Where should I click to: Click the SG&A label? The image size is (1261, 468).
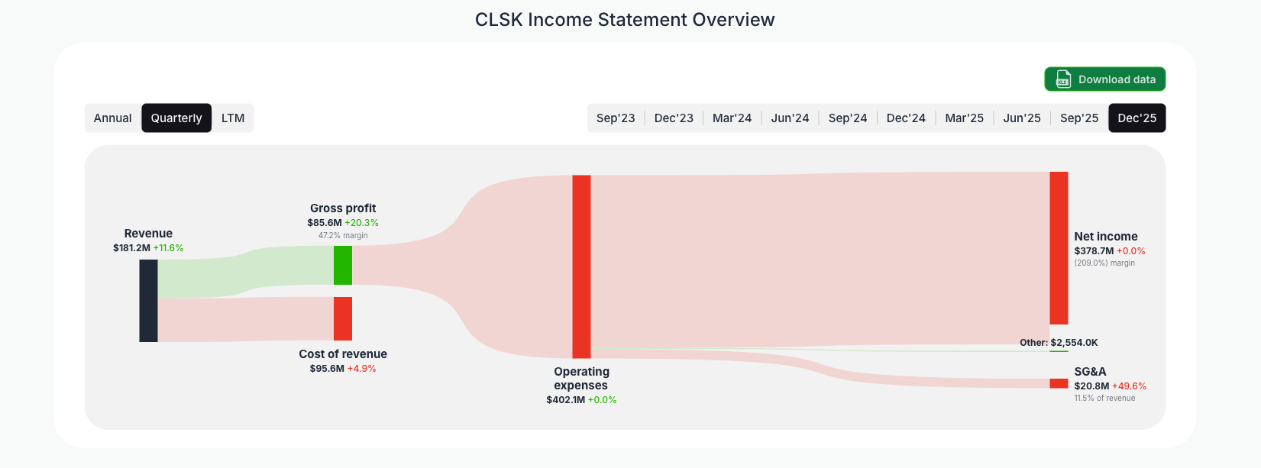[1089, 372]
